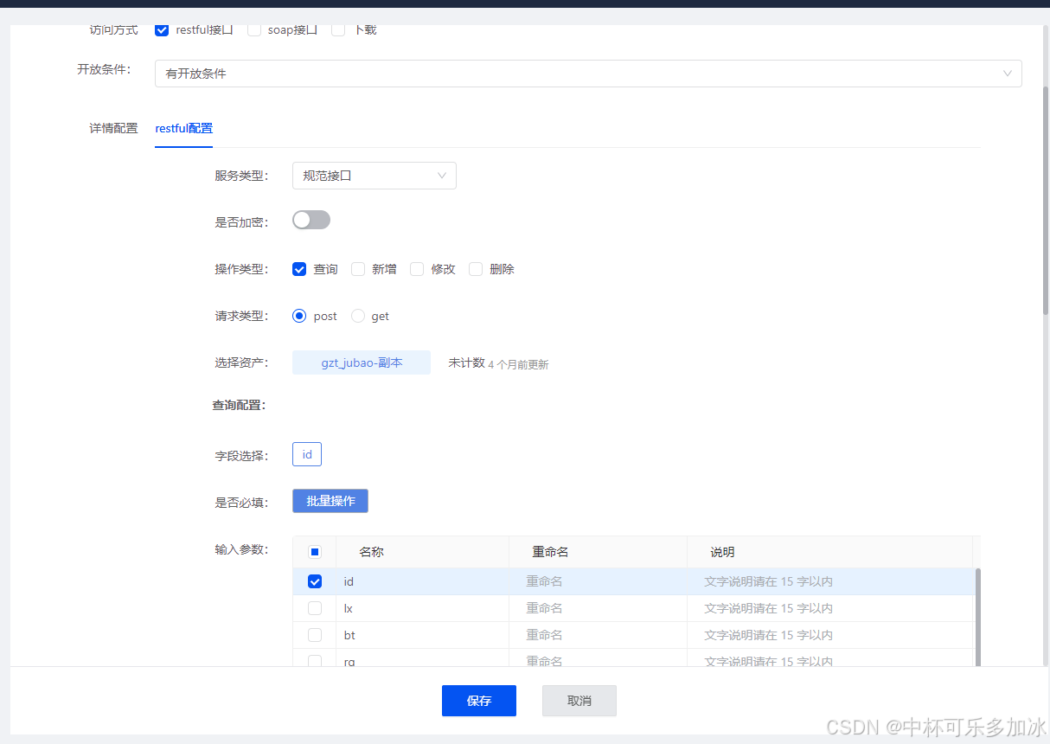Open the 开放条件 dropdown
1050x744 pixels.
[588, 74]
